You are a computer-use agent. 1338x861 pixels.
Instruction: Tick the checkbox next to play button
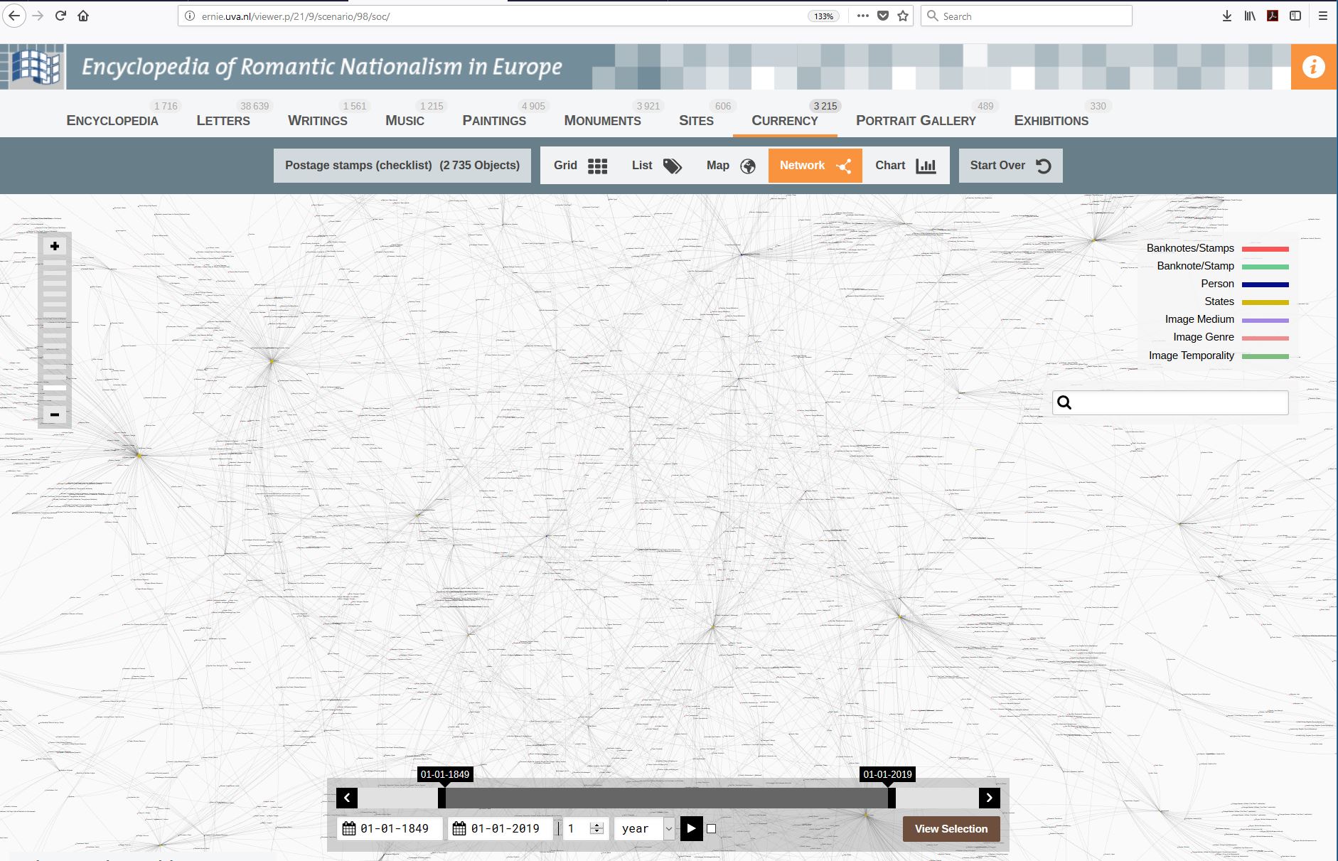click(x=712, y=829)
